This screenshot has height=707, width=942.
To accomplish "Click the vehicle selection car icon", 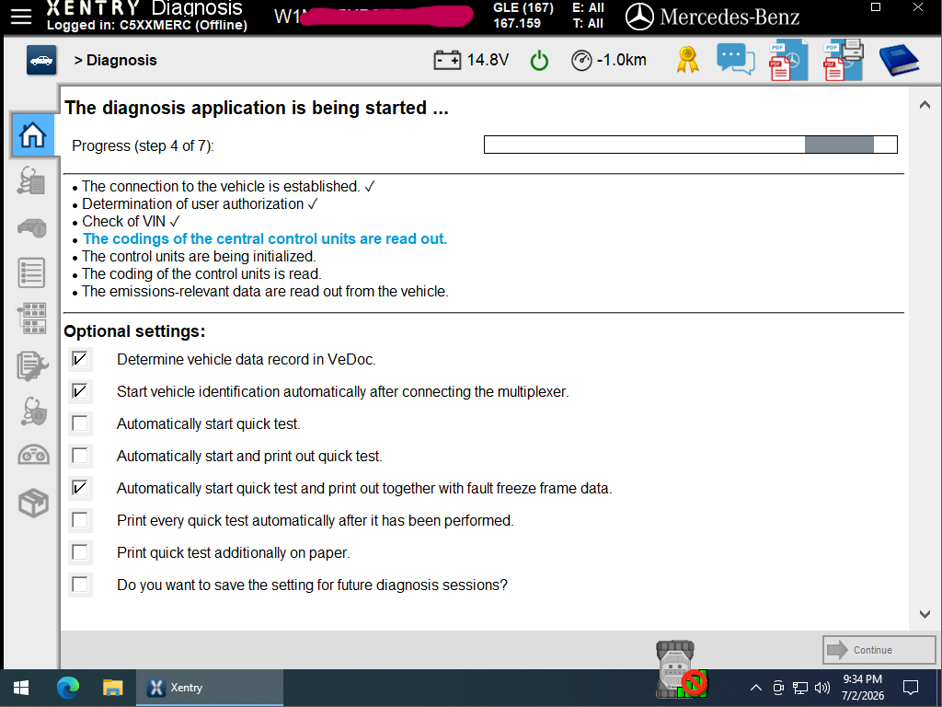I will tap(41, 60).
